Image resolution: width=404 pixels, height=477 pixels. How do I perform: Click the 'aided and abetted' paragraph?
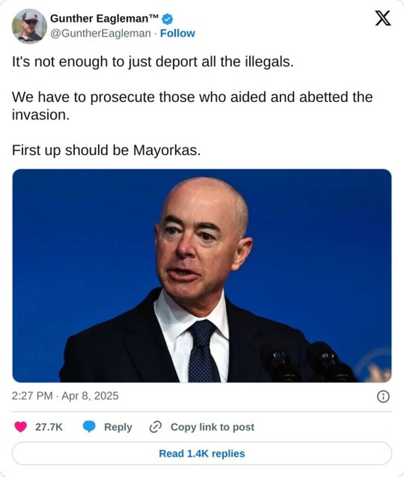192,106
